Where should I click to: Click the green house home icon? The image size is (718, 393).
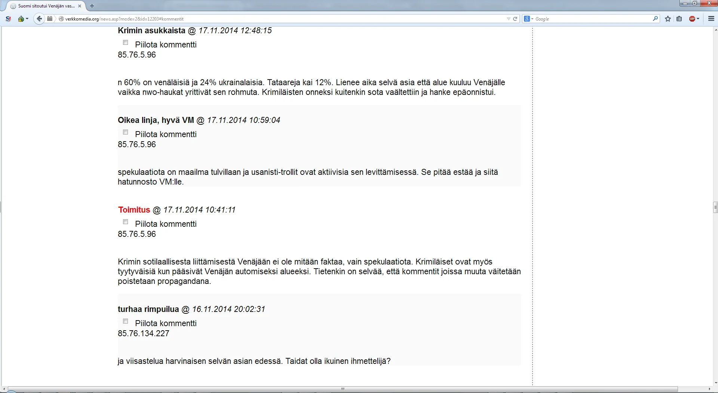coord(21,19)
